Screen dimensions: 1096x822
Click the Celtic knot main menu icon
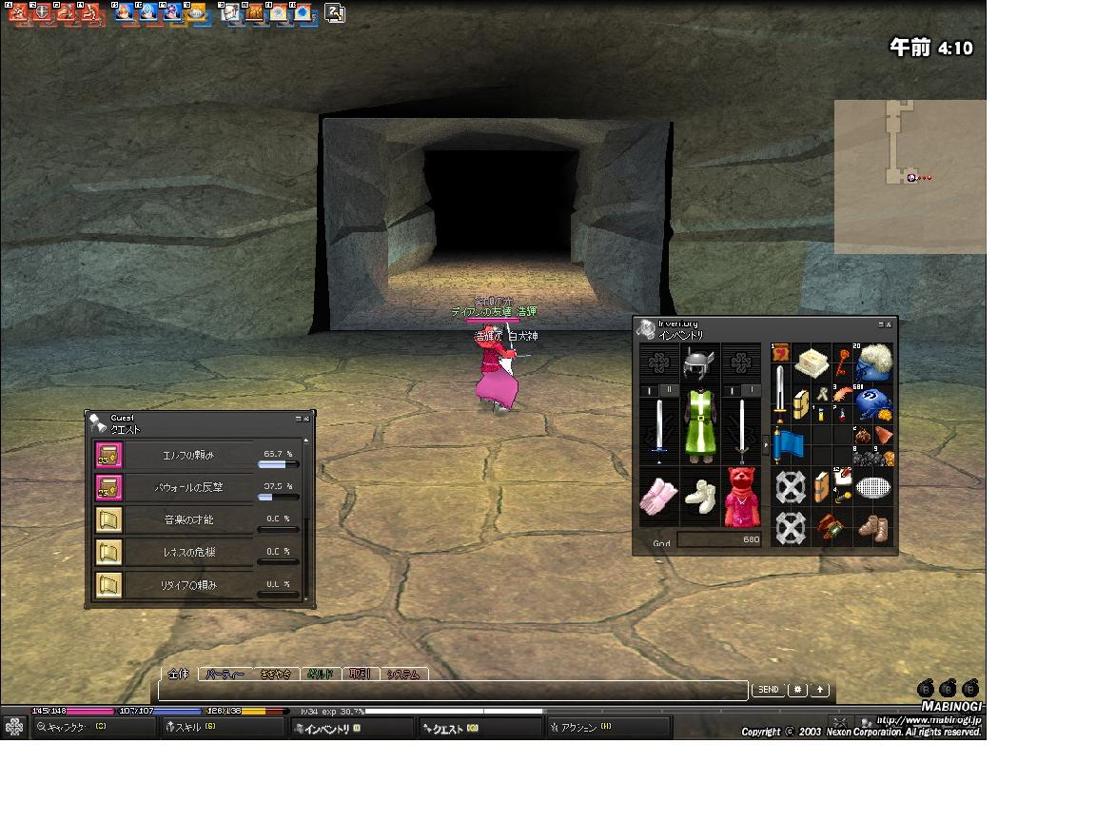click(x=14, y=728)
